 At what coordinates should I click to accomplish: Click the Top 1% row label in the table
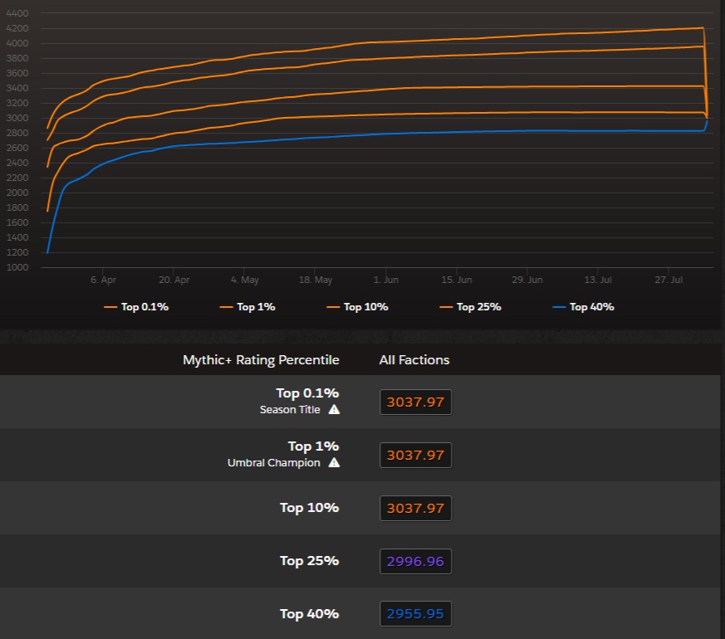tap(313, 446)
